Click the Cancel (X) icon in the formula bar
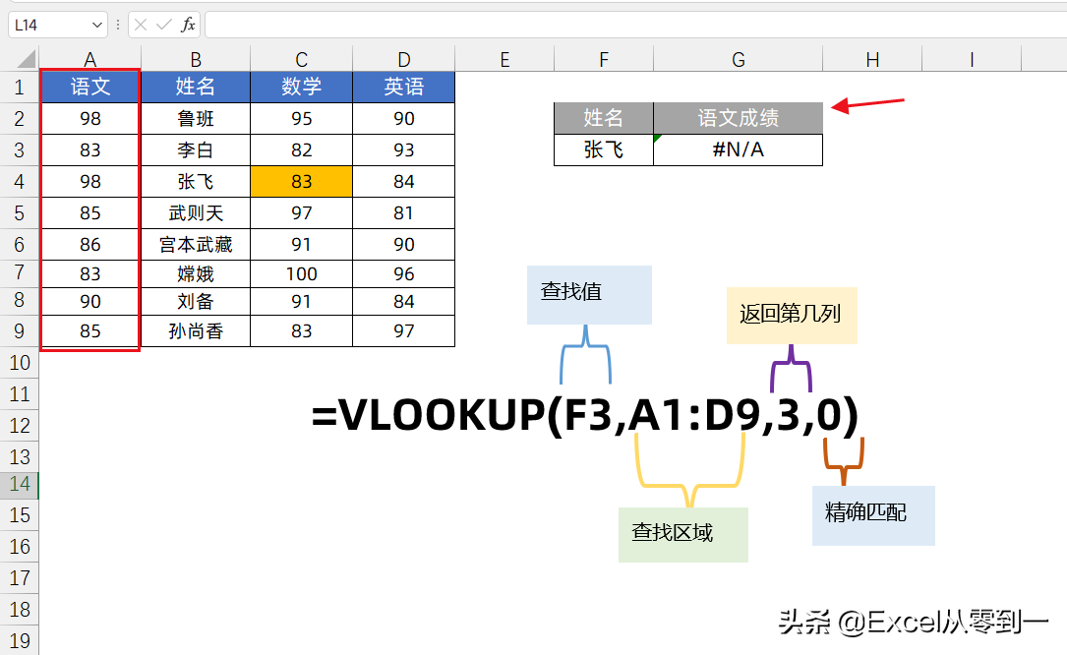This screenshot has width=1067, height=655. point(140,25)
